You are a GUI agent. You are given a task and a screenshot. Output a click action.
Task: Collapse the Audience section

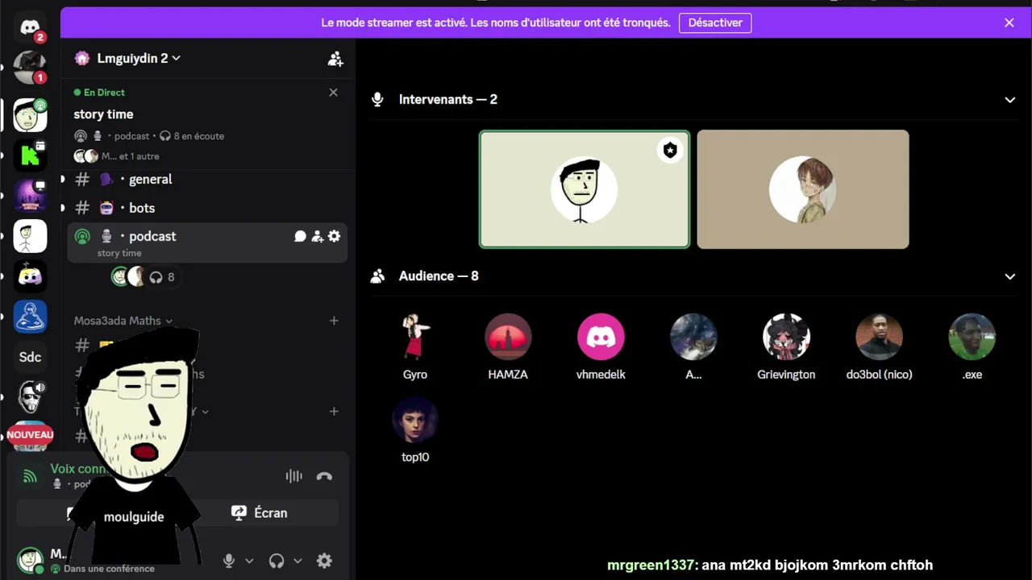pyautogui.click(x=1009, y=276)
